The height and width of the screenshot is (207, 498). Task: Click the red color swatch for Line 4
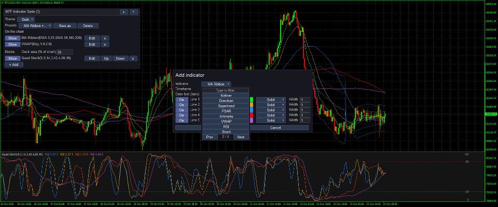pyautogui.click(x=252, y=115)
